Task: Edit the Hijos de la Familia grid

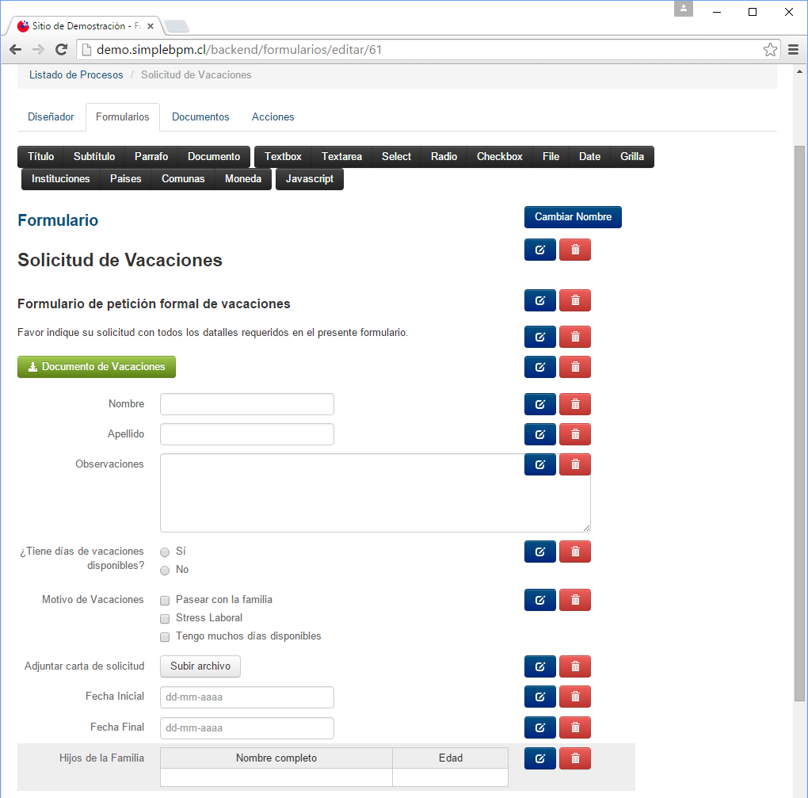Action: click(539, 759)
